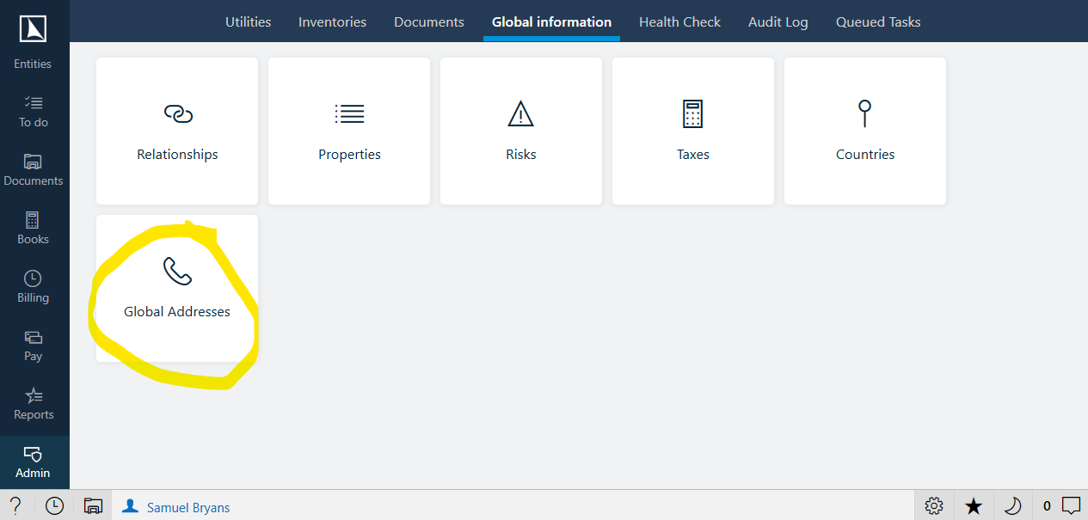Open the Risks tile

pos(521,131)
